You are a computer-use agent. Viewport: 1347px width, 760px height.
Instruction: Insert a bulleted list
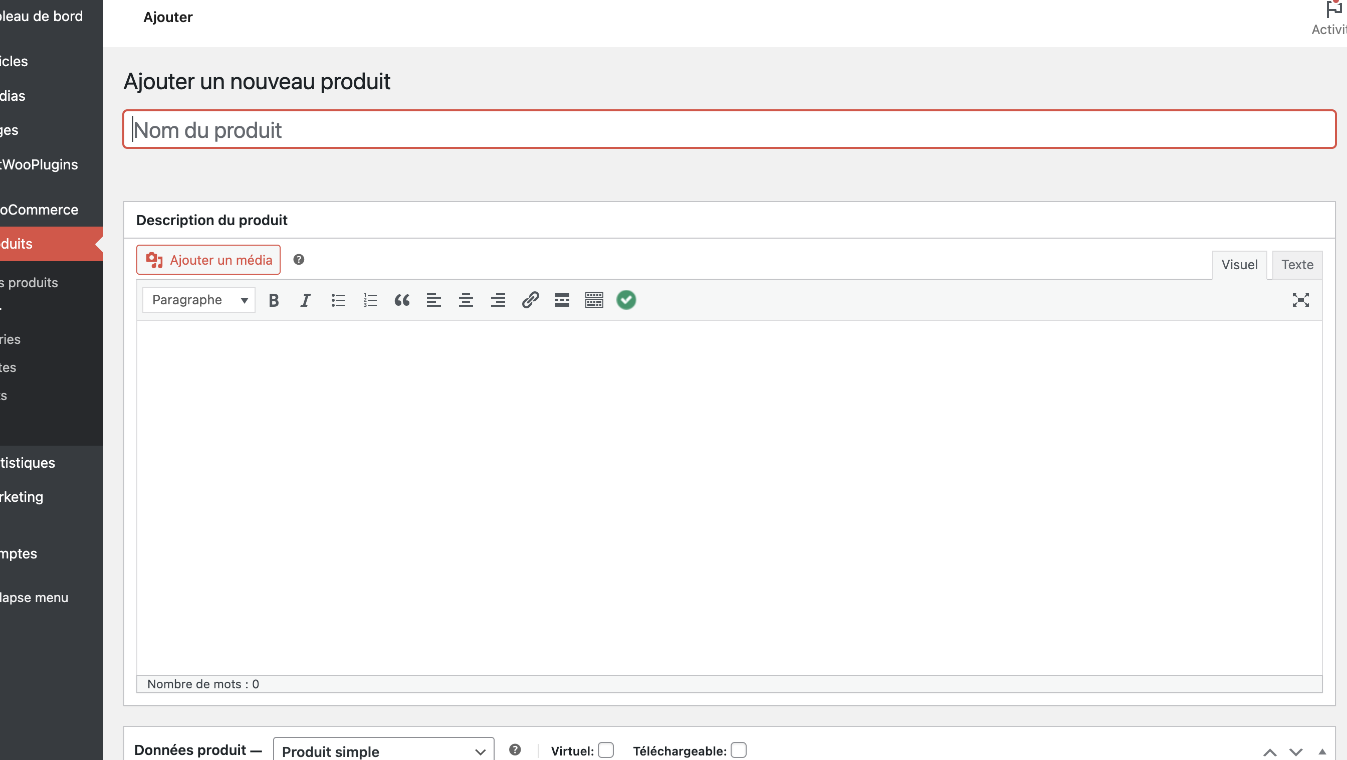coord(338,300)
